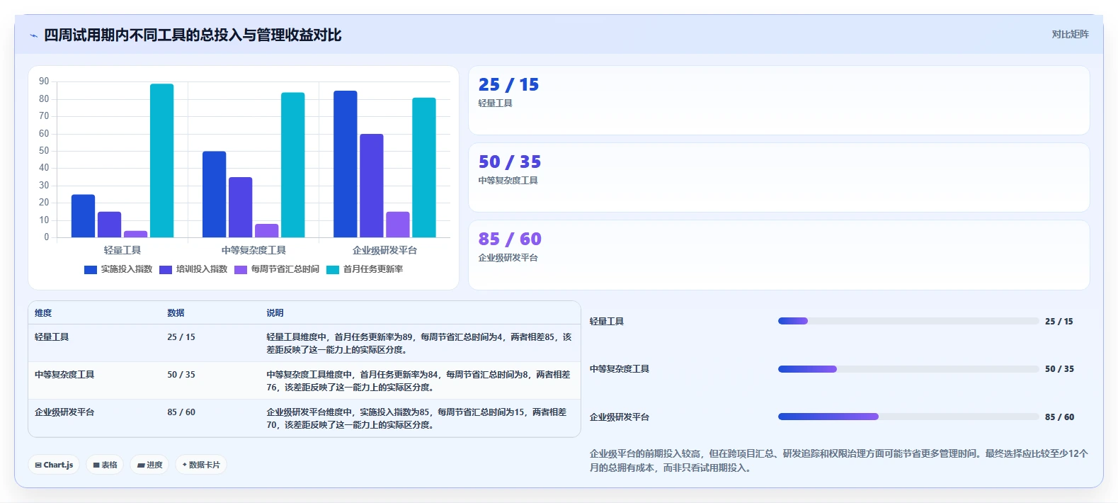Click the summary paragraph starting 企业级平台的前期投入较高

839,460
